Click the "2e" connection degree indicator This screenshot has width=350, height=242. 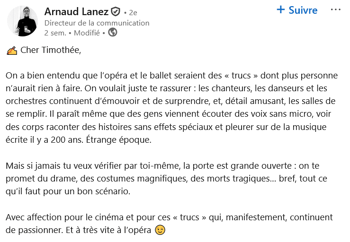[x=132, y=12]
